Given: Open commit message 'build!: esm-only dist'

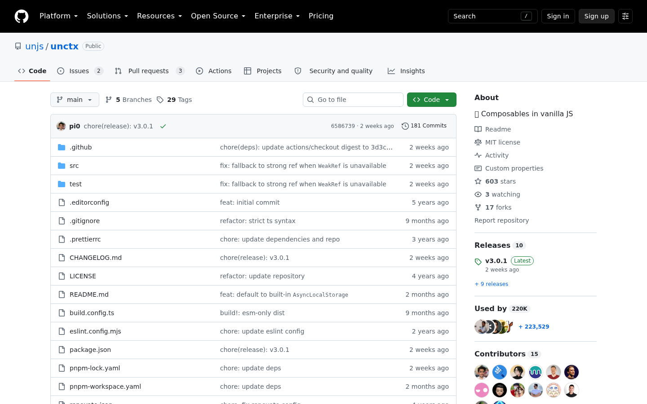Looking at the screenshot, I should (252, 313).
